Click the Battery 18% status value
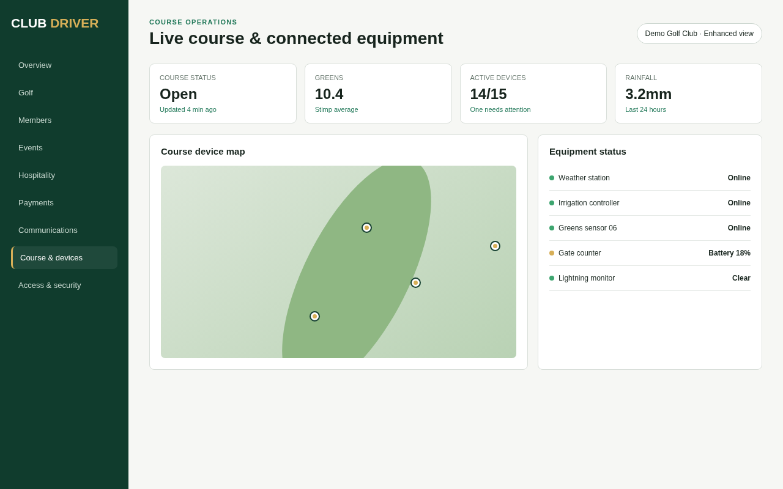The height and width of the screenshot is (489, 783). [729, 253]
